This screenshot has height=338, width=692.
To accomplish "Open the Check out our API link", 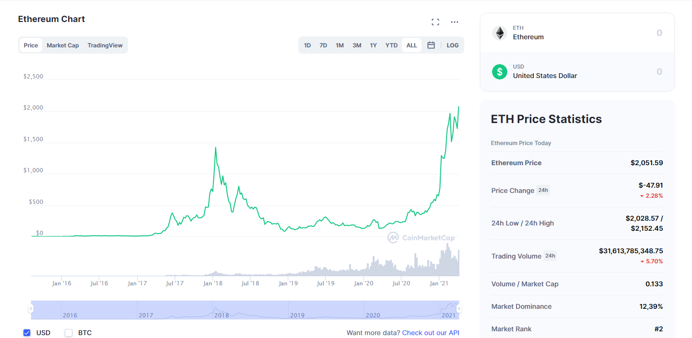I will pos(431,333).
